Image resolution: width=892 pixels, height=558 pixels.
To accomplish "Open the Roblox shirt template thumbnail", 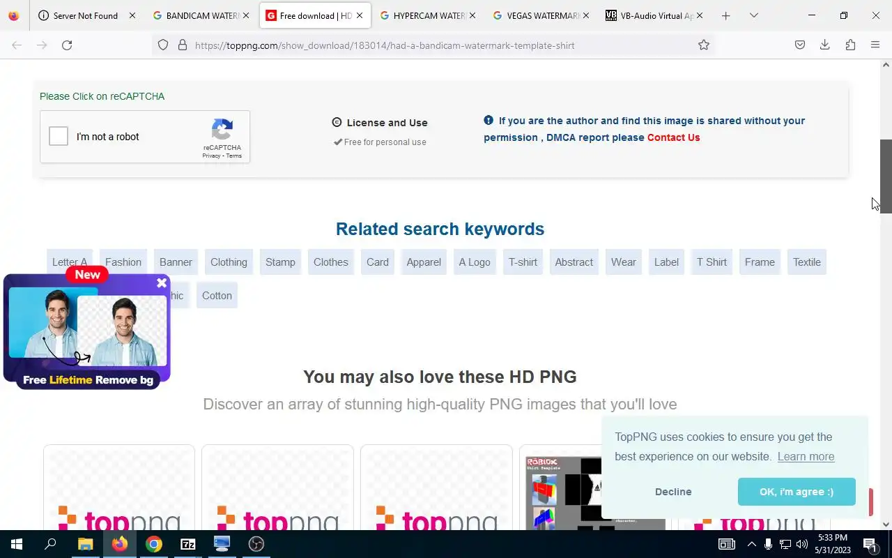I will (x=563, y=492).
